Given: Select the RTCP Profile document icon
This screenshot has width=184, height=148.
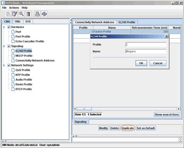Looking at the screenshot, I should point(13,89).
